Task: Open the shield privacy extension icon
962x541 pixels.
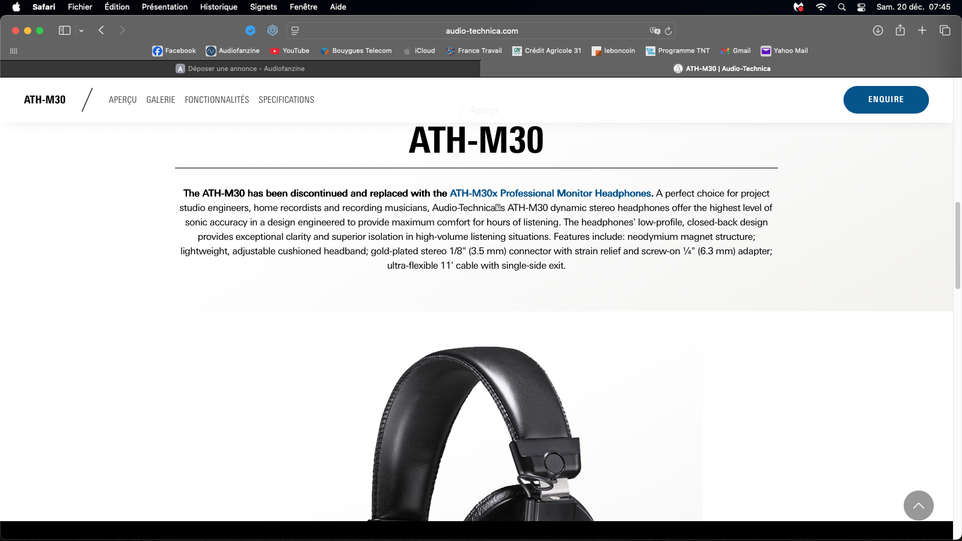Action: coord(272,31)
